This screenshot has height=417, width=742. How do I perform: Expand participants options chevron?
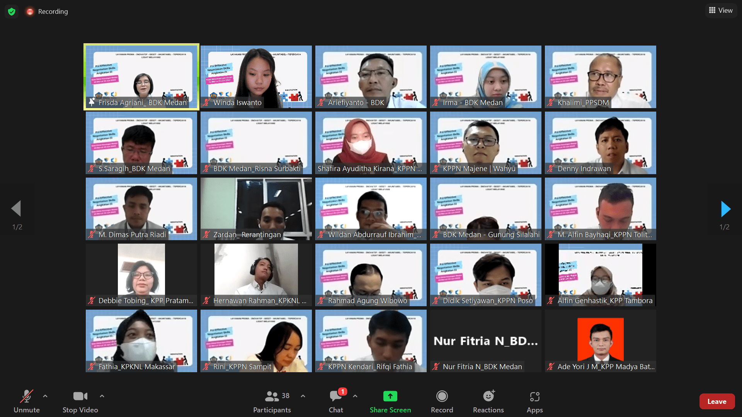[x=303, y=396]
